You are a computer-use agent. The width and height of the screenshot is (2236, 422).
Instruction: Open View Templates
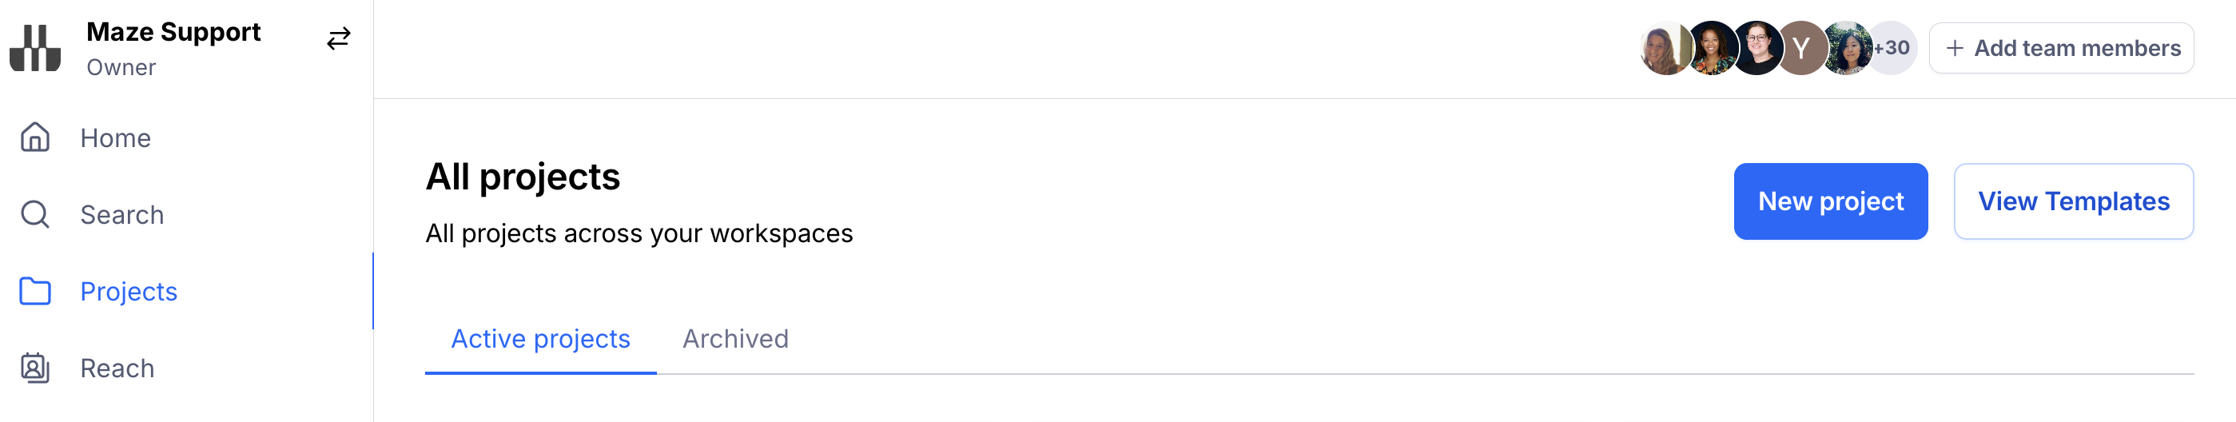click(2073, 201)
